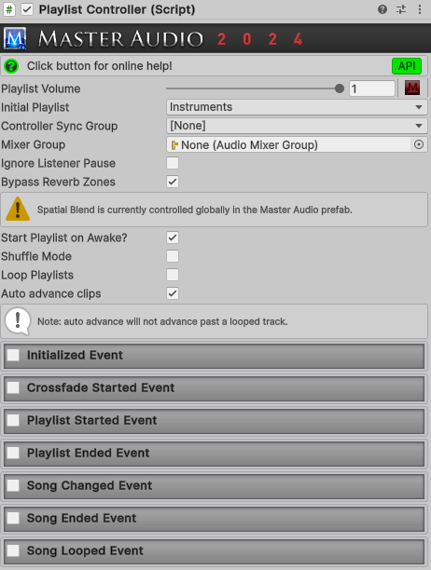Click the Song Ended Event header

pyautogui.click(x=214, y=519)
